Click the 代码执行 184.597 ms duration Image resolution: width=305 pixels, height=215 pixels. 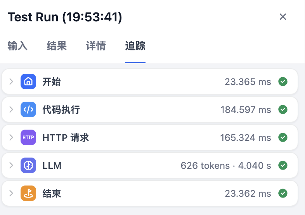(x=246, y=110)
